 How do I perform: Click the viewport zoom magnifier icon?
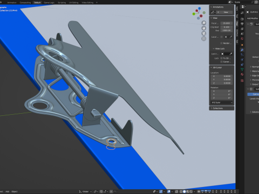pos(204,23)
